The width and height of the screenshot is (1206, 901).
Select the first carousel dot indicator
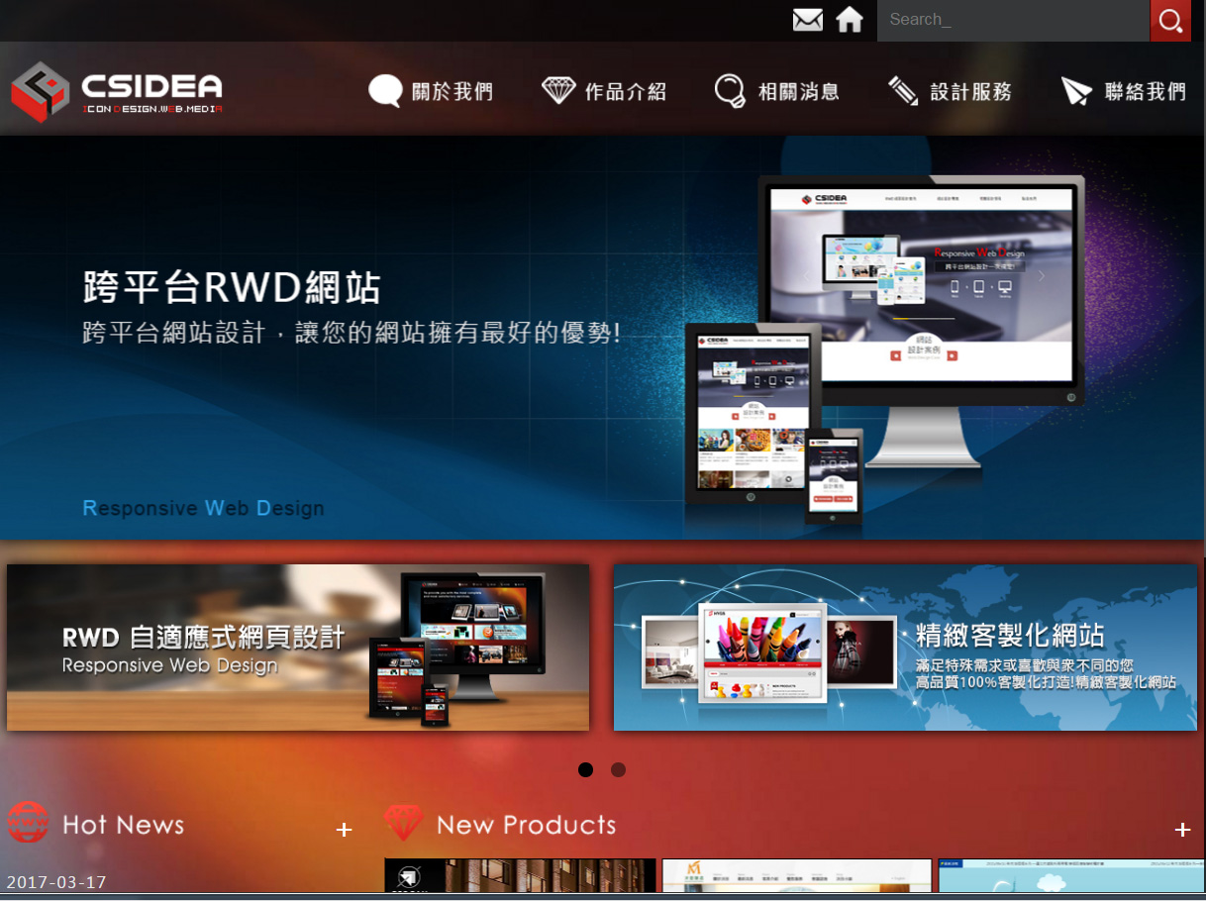click(586, 769)
